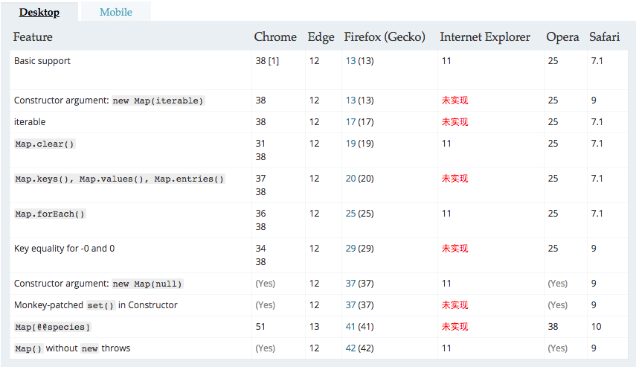This screenshot has height=367, width=636.
Task: Open Firefox 19 link for Map.clear()
Action: point(350,144)
